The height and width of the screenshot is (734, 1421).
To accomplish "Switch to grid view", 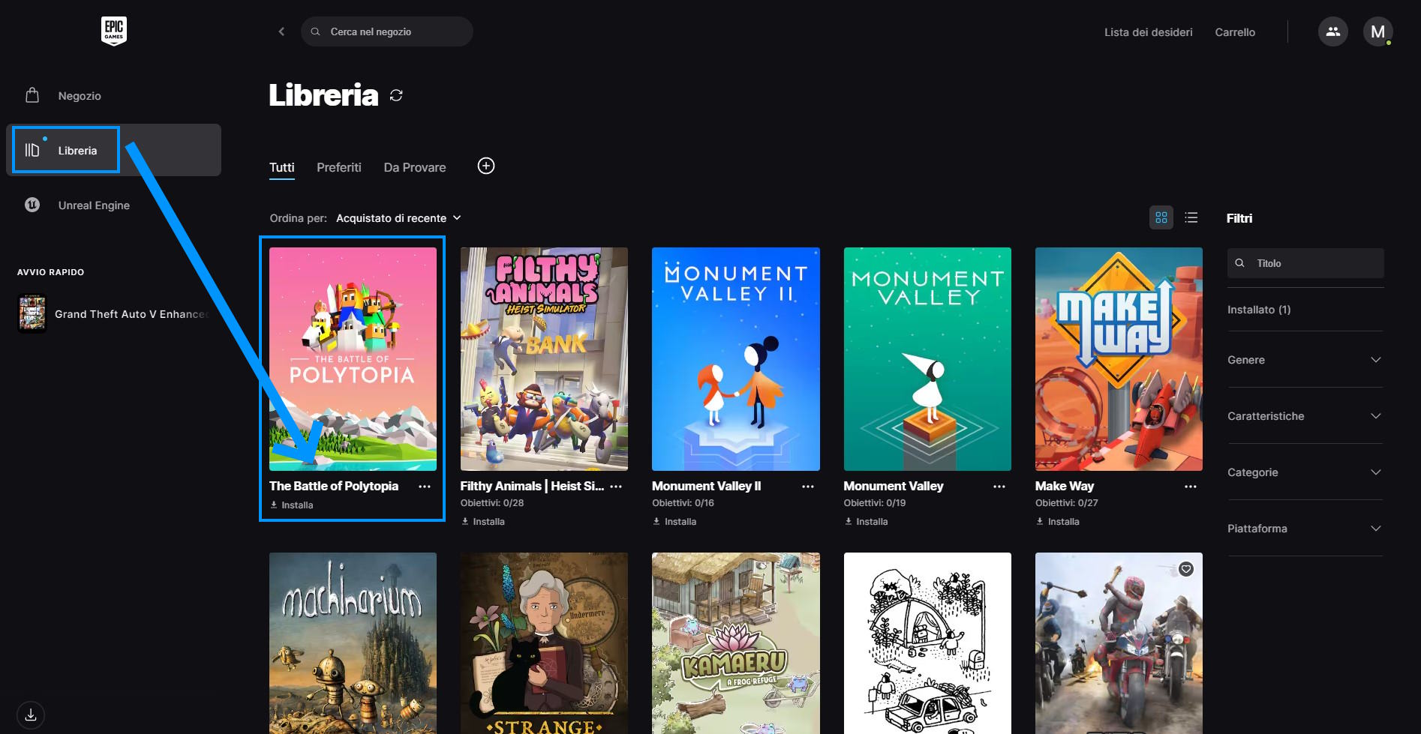I will (x=1161, y=217).
